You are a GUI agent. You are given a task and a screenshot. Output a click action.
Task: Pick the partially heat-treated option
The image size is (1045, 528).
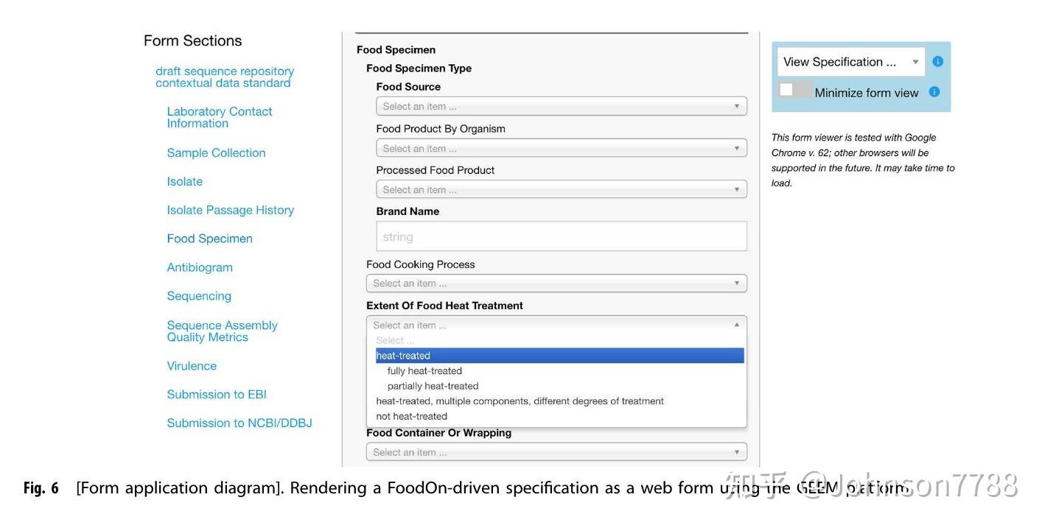[x=433, y=386]
